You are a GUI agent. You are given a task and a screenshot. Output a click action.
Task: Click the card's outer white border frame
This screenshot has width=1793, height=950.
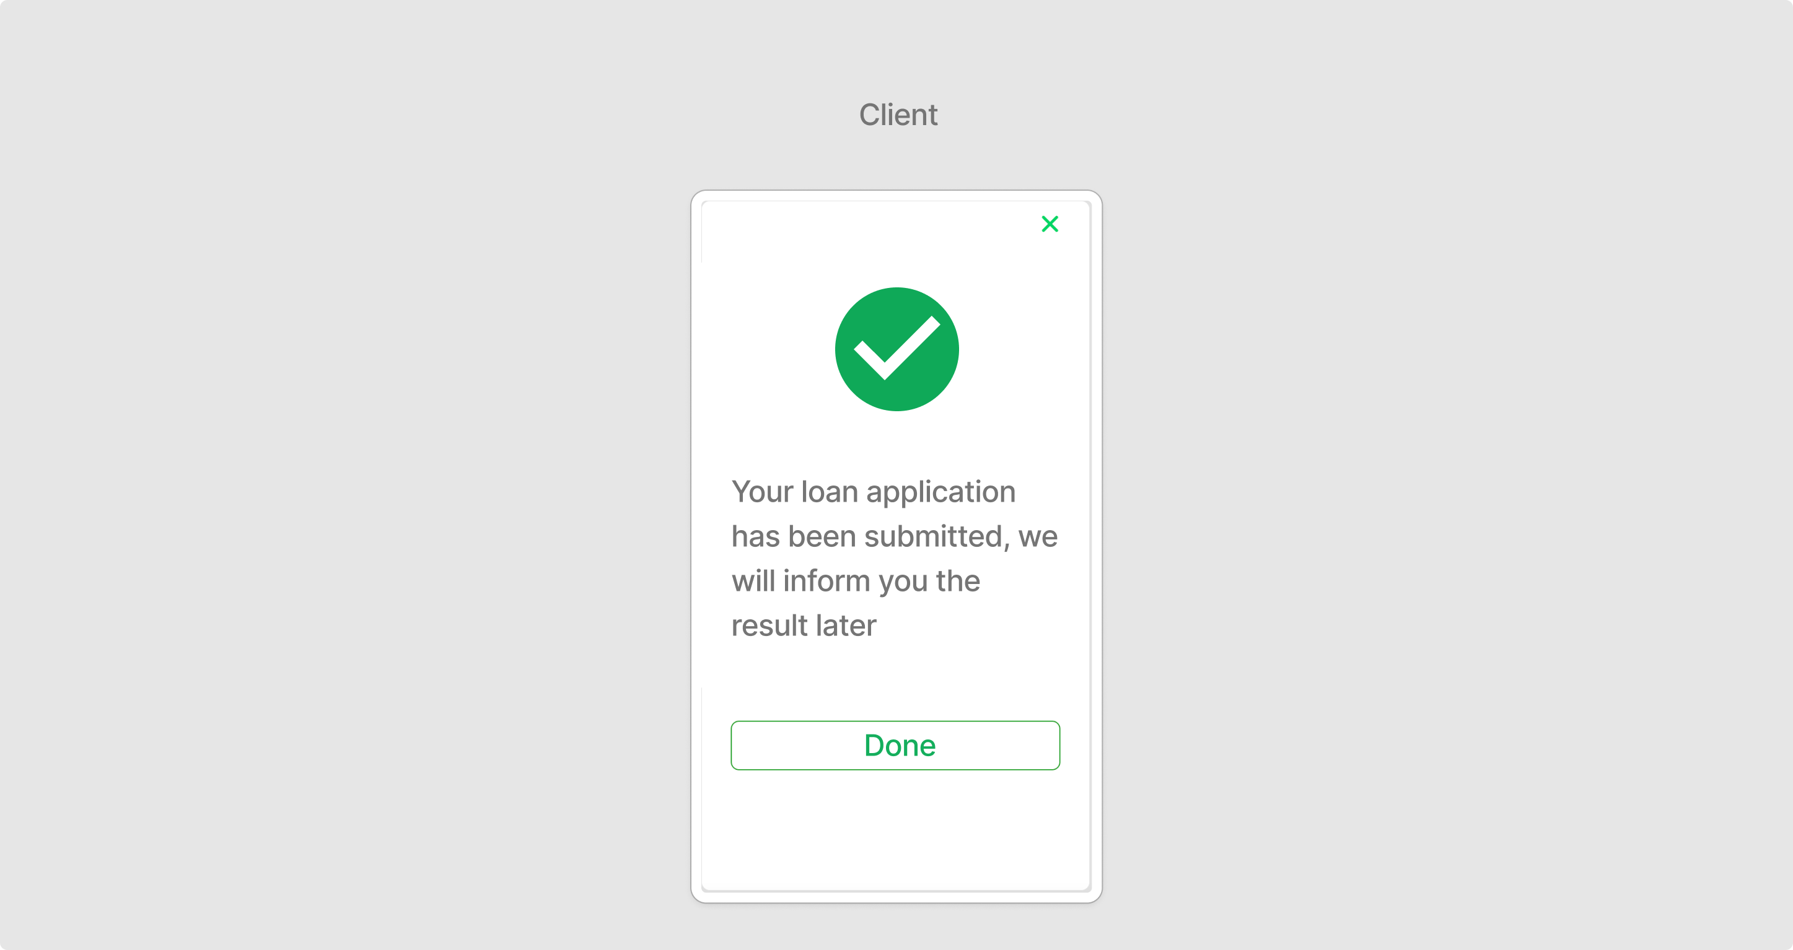tap(696, 546)
